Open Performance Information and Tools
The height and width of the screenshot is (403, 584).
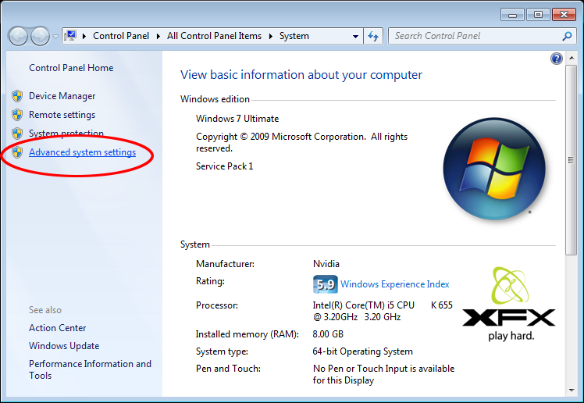pyautogui.click(x=90, y=369)
